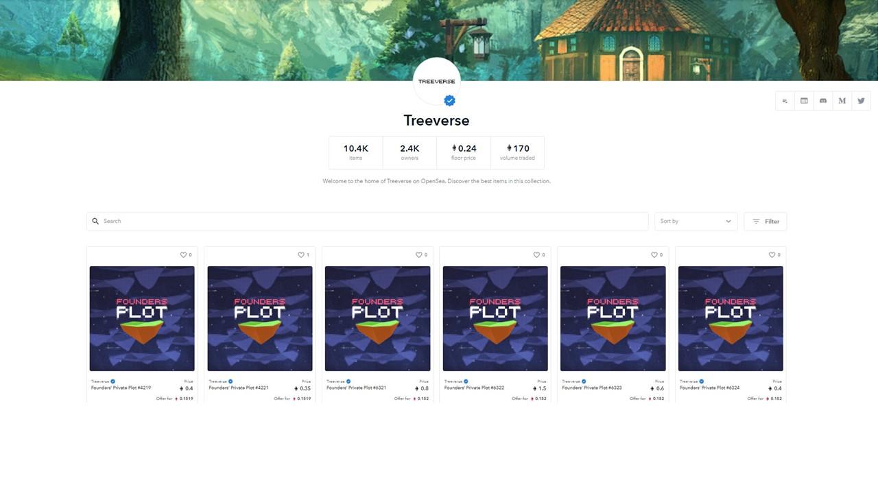Open the Founders' Private Plot #6321 thumbnail

coord(377,318)
